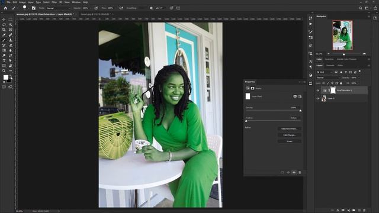
Task: Swap foreground and background colors
Action: (11, 76)
